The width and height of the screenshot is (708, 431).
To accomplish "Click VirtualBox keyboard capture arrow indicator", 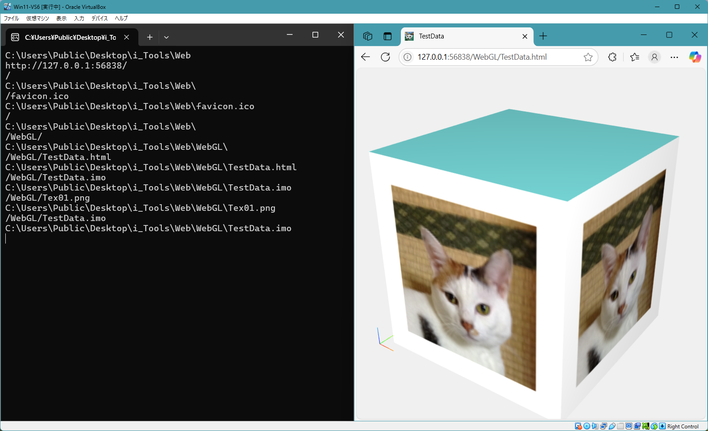I will [662, 426].
